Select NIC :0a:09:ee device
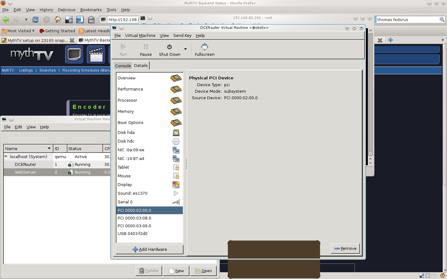447x279 pixels. tap(149, 150)
